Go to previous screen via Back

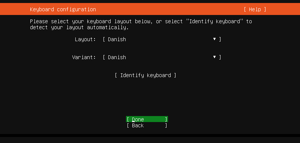click(147, 125)
